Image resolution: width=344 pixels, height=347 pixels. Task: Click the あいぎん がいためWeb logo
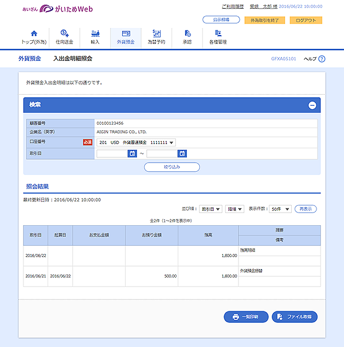[x=58, y=9]
